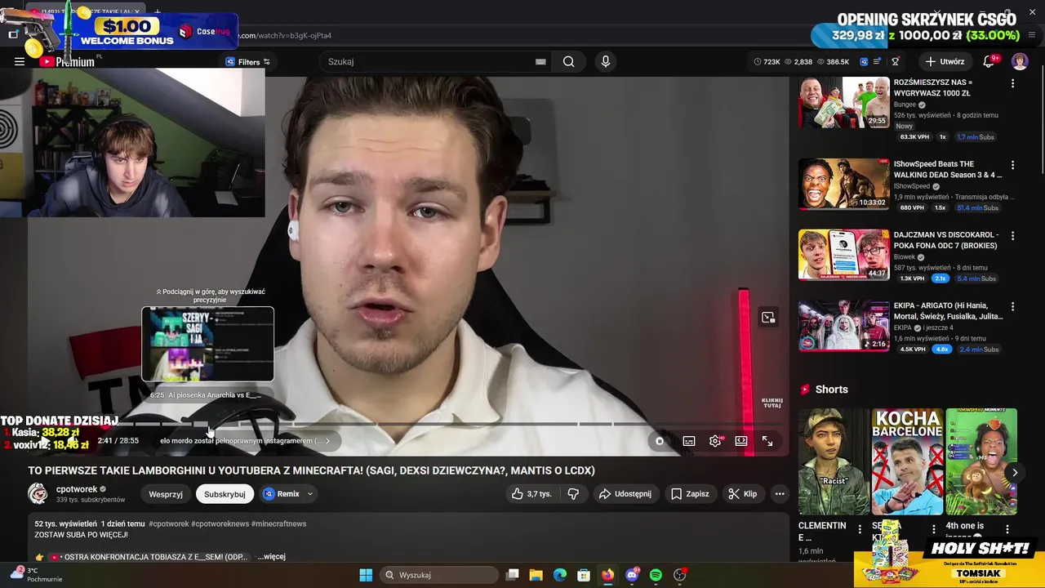The height and width of the screenshot is (588, 1045).
Task: Click the Udostępnij share button
Action: click(625, 494)
